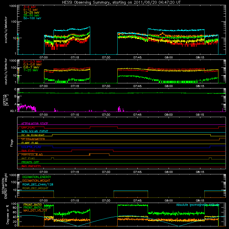
Task: Click the DECIMATION ENERGY or weight axis label
Action: pyautogui.click(x=4, y=186)
